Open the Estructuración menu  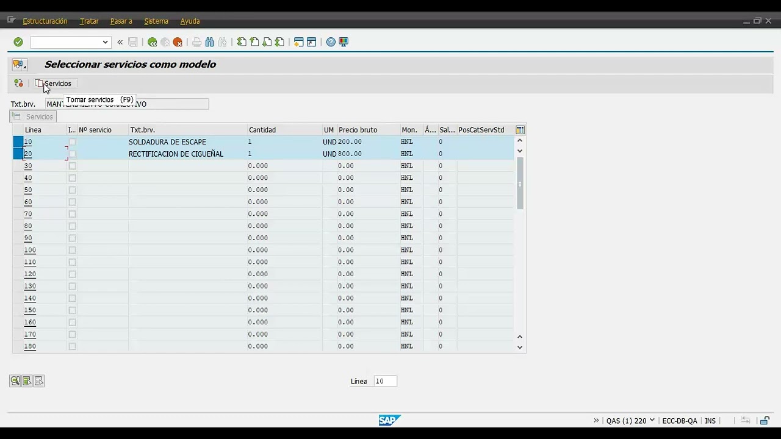(45, 21)
